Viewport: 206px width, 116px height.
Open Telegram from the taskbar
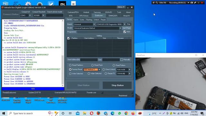106,113
